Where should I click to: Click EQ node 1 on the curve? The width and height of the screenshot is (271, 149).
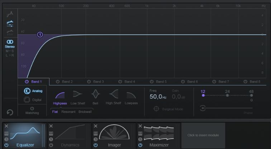[40, 35]
